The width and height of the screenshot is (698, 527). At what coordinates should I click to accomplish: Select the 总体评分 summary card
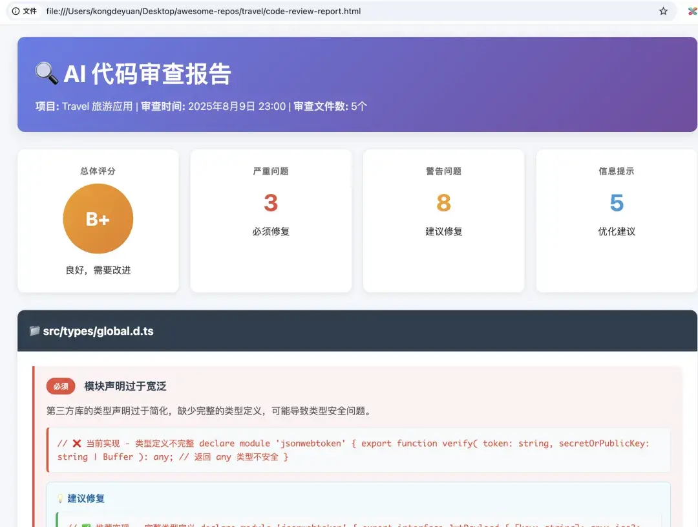(98, 220)
